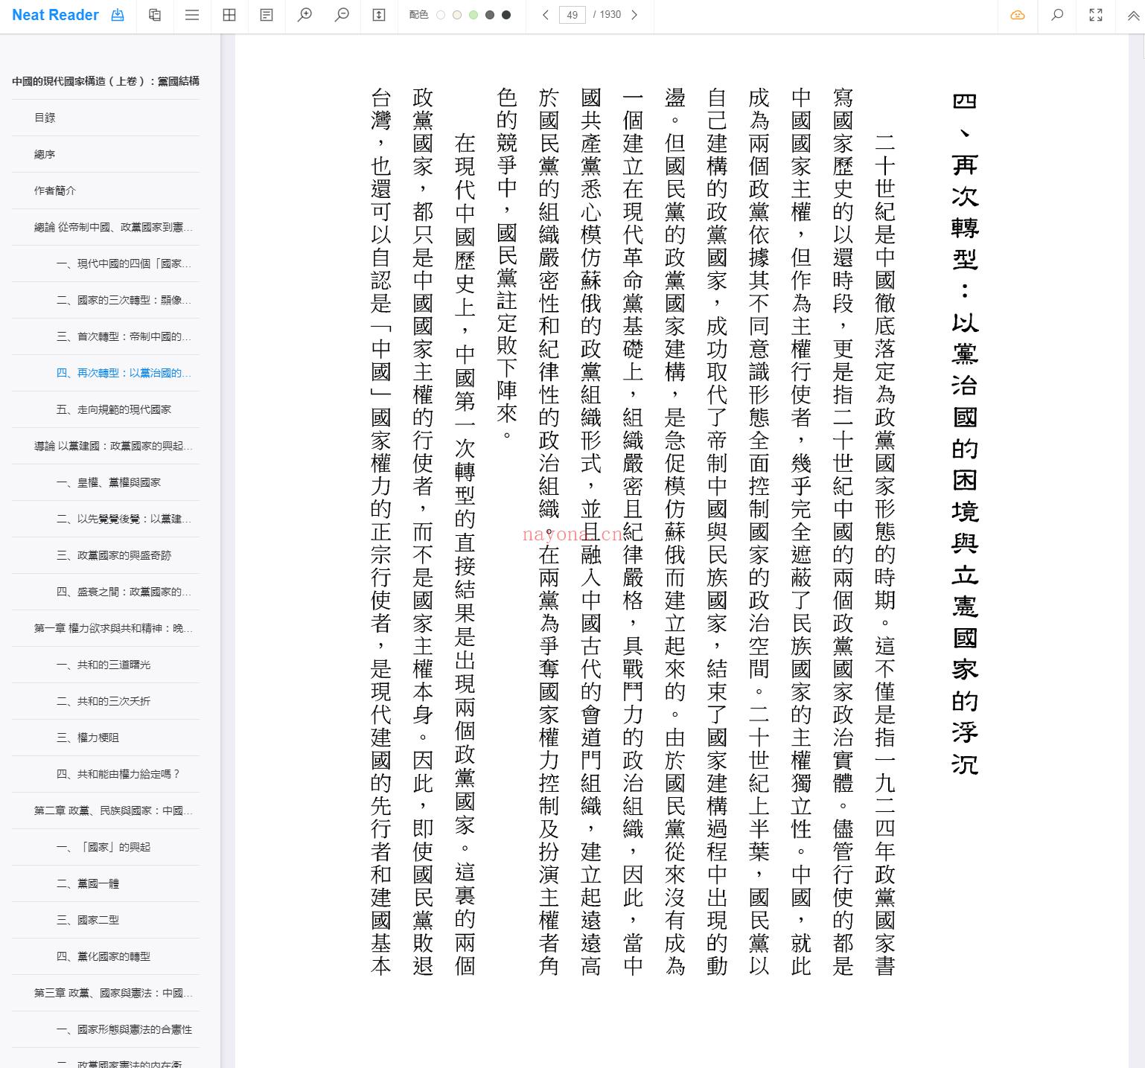Image resolution: width=1145 pixels, height=1068 pixels.
Task: Open the cloud sync icon
Action: (x=1018, y=15)
